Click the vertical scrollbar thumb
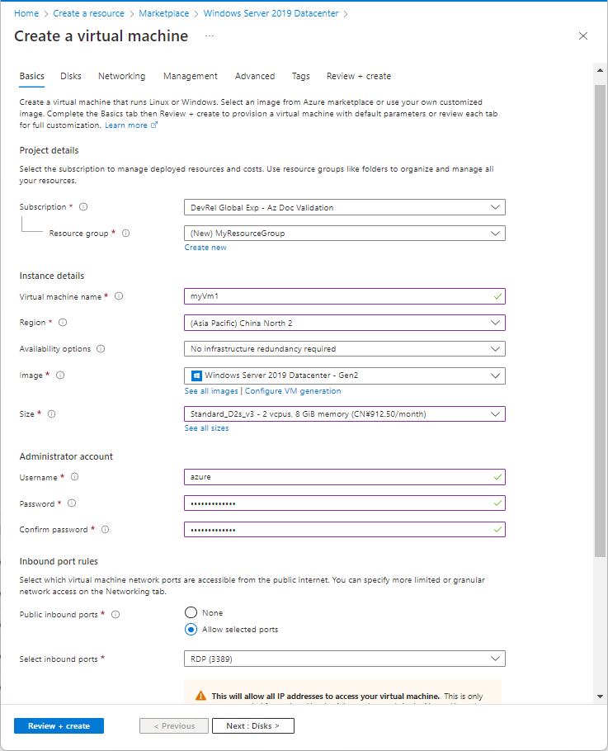This screenshot has height=751, width=608. coord(600,321)
